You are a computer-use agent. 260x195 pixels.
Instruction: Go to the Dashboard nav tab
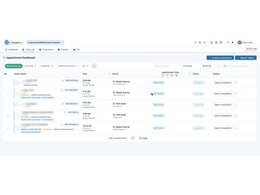pos(11,49)
